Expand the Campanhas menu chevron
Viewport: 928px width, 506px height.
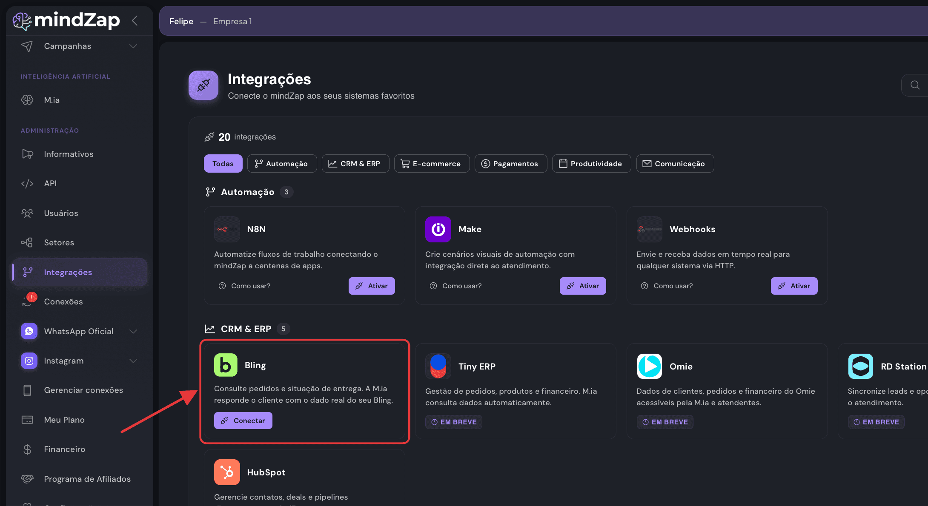click(x=133, y=46)
